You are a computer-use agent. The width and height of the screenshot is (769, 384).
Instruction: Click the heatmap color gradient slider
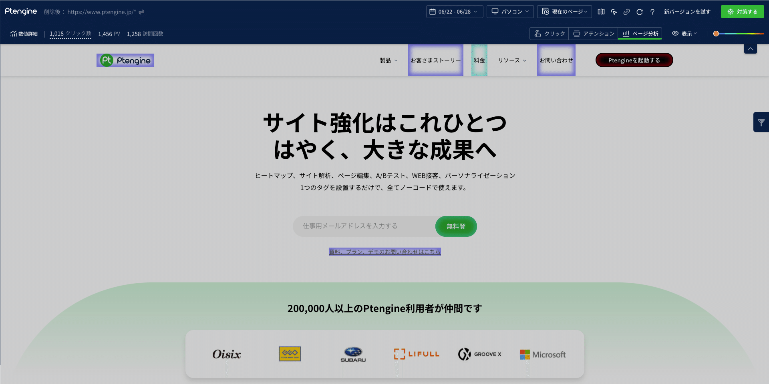(738, 34)
